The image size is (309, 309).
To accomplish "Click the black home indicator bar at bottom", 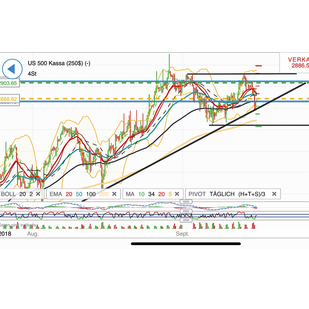I will pyautogui.click(x=185, y=244).
